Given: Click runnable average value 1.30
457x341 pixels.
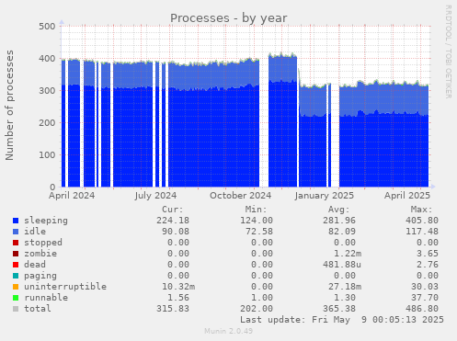Looking at the screenshot, I should (345, 298).
